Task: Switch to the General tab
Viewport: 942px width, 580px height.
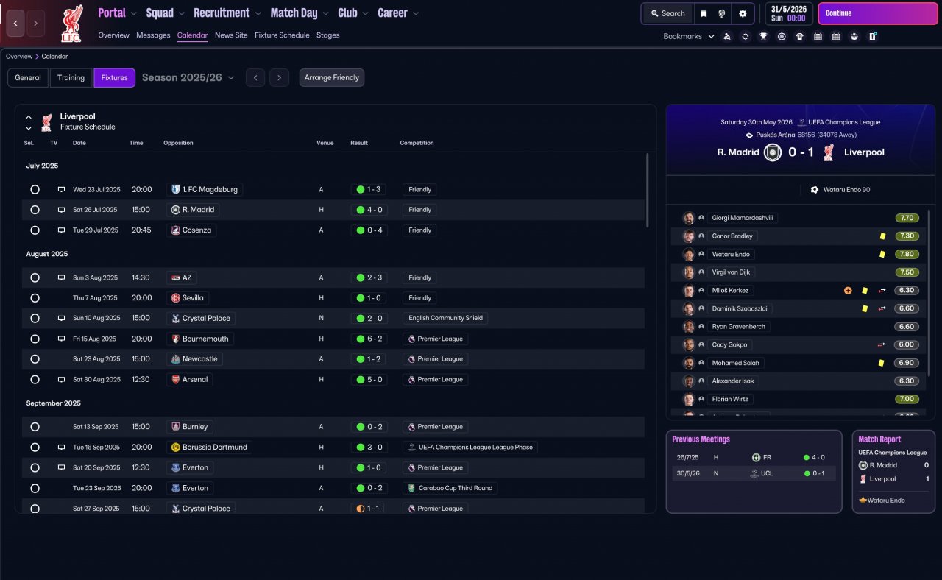Action: pyautogui.click(x=28, y=78)
